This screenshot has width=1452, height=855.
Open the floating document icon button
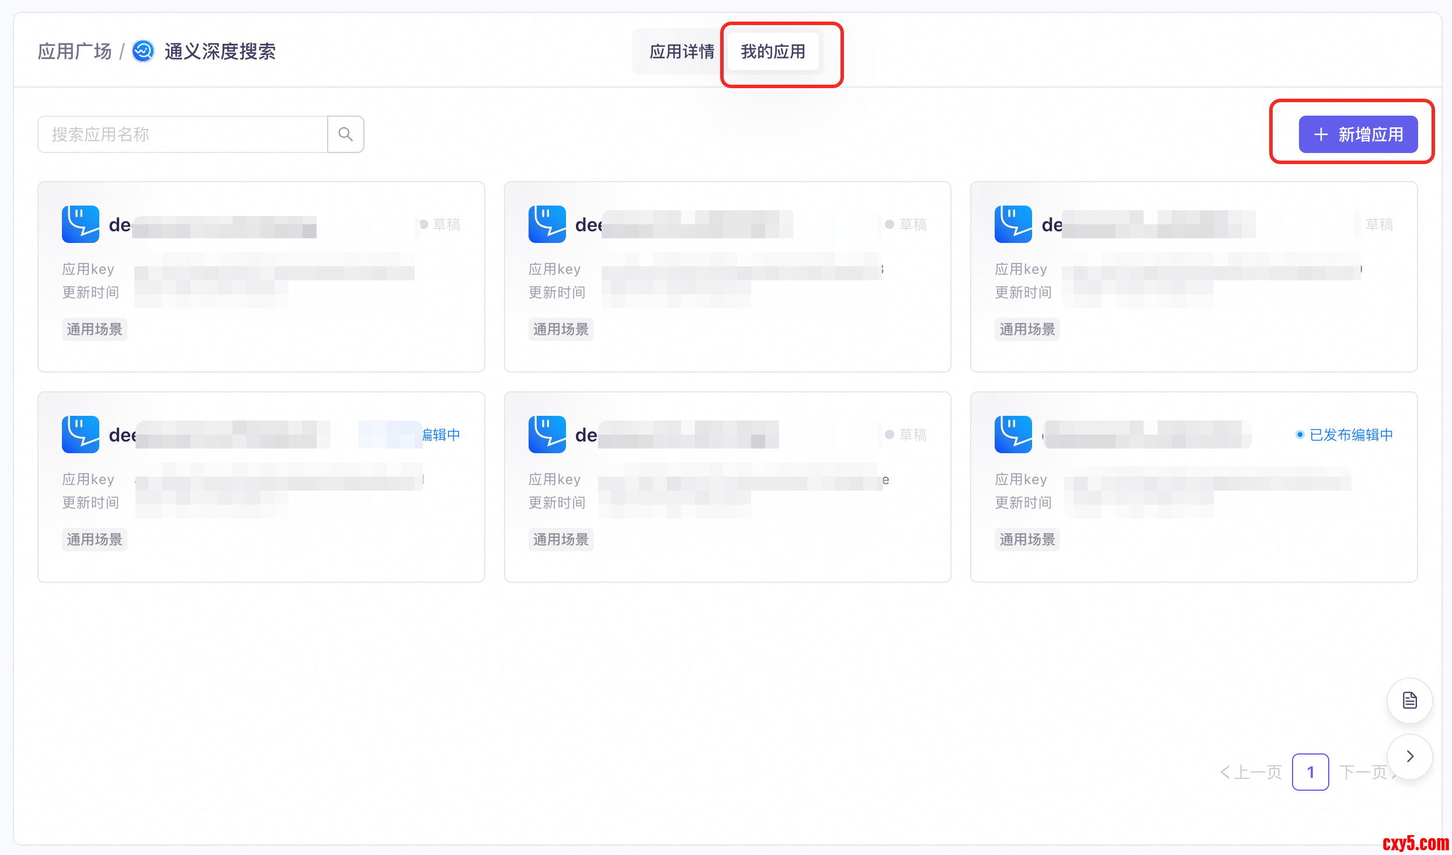(x=1409, y=700)
